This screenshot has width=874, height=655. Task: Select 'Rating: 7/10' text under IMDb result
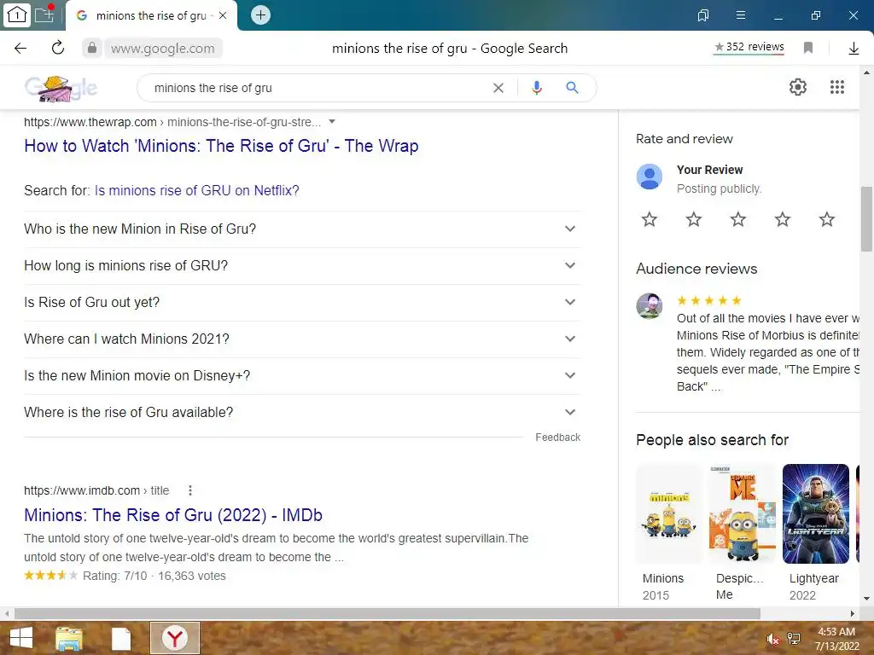(x=115, y=576)
